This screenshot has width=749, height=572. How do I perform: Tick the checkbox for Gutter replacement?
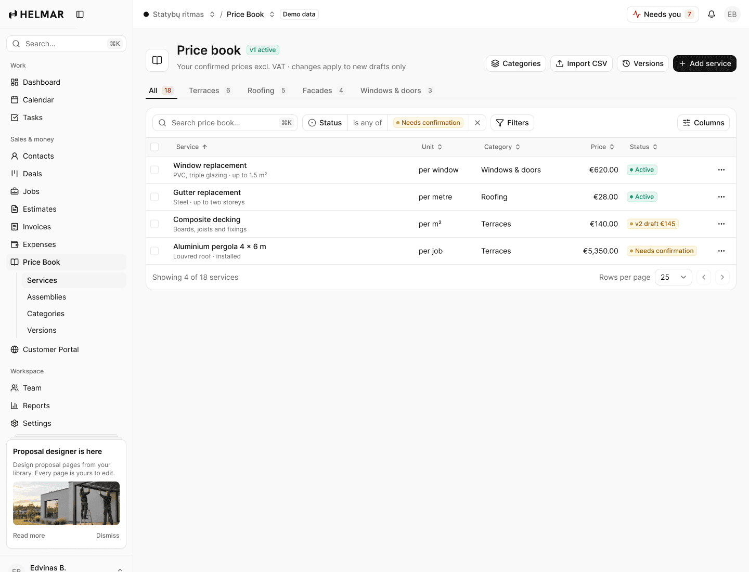click(x=154, y=197)
